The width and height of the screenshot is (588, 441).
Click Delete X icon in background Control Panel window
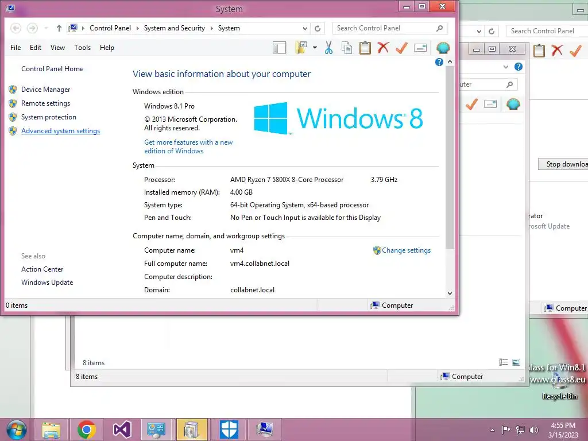click(x=557, y=51)
